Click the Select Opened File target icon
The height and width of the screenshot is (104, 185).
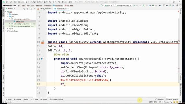coord(24,9)
